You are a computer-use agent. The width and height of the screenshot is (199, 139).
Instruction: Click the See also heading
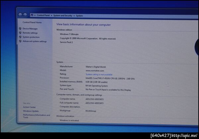pyautogui.click(x=27, y=103)
